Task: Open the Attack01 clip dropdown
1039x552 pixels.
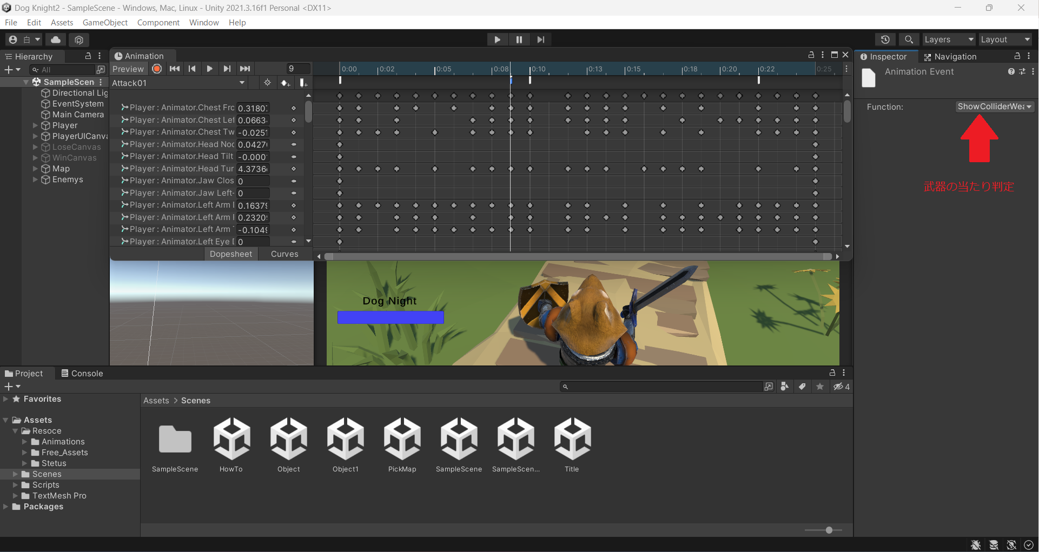Action: click(x=178, y=83)
